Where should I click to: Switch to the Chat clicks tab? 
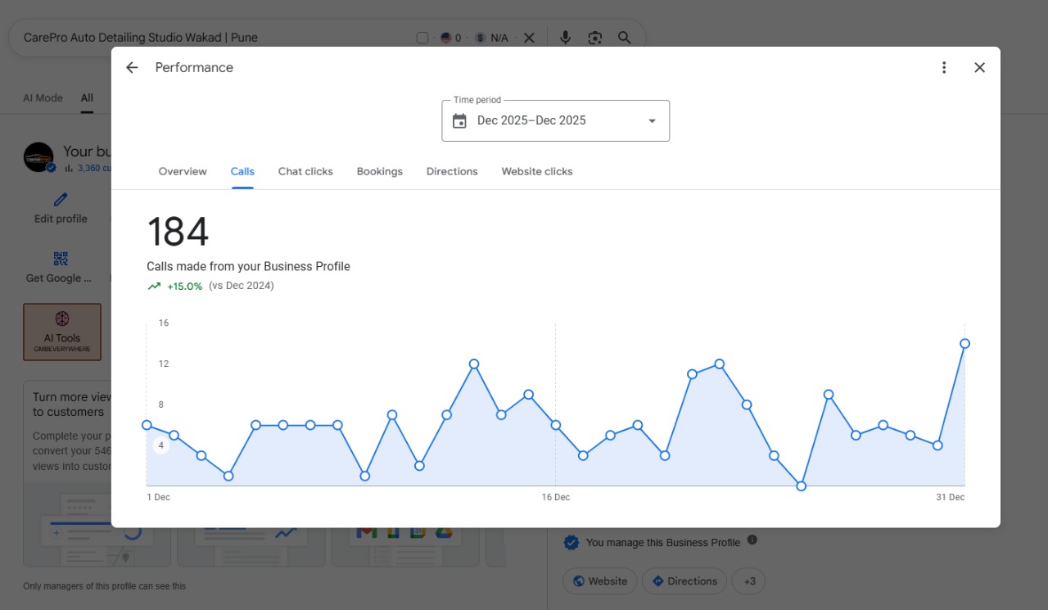305,171
